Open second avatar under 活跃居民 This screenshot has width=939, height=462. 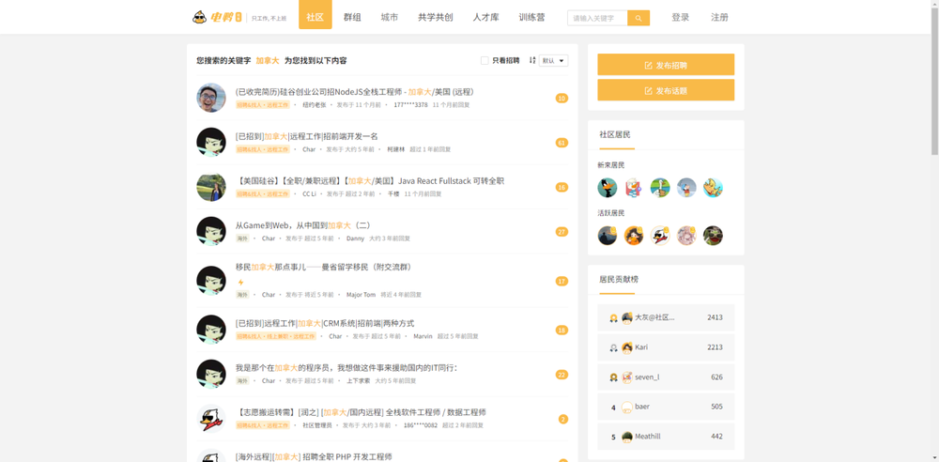point(634,236)
